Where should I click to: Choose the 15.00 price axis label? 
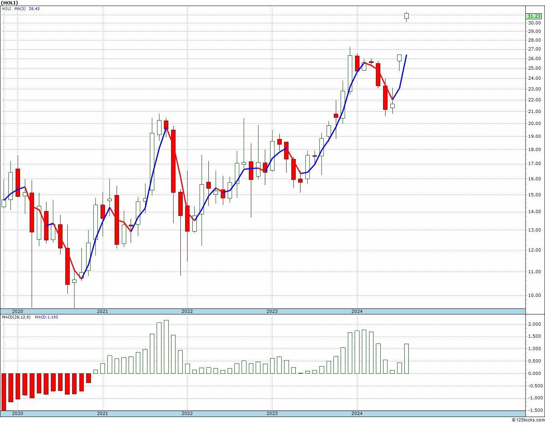(x=534, y=195)
